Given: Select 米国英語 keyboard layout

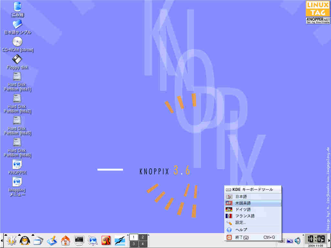Looking at the screenshot, I should point(253,203).
